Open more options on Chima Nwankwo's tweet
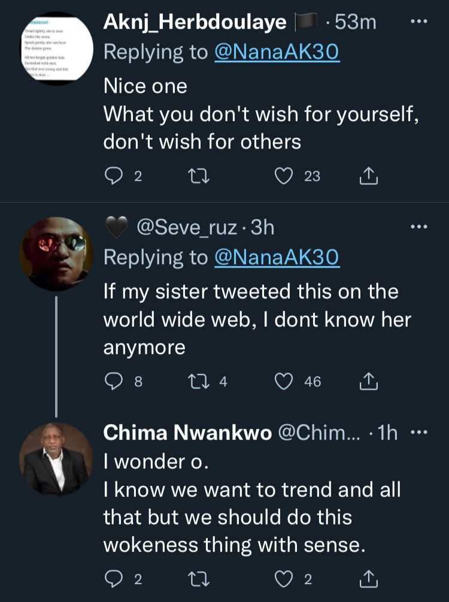Viewport: 449px width, 602px height. coord(418,433)
